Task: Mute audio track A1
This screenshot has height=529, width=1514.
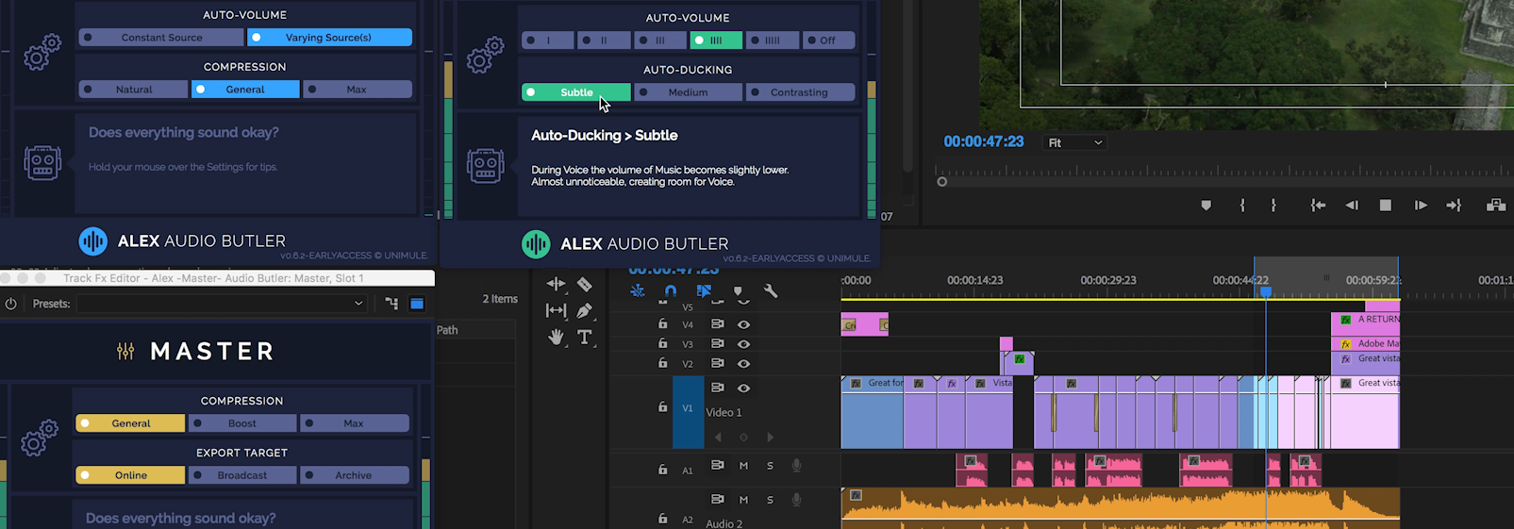Action: coord(743,466)
